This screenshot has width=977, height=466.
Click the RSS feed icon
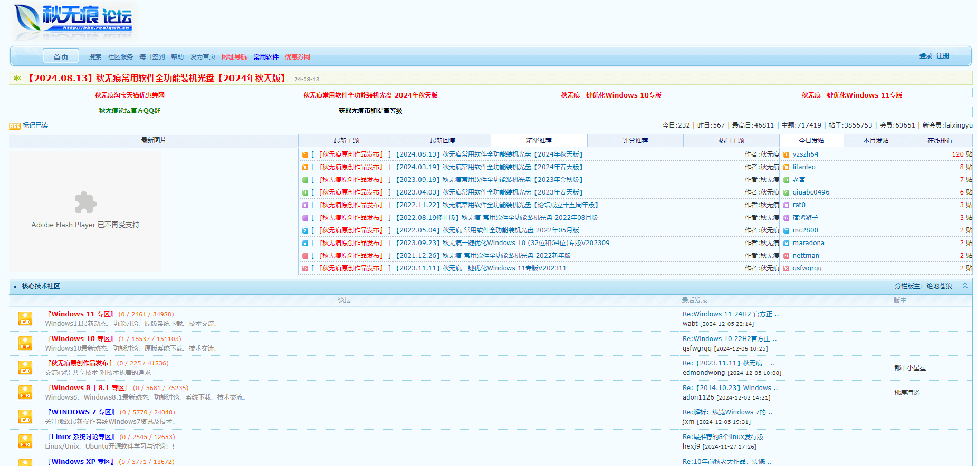point(14,126)
